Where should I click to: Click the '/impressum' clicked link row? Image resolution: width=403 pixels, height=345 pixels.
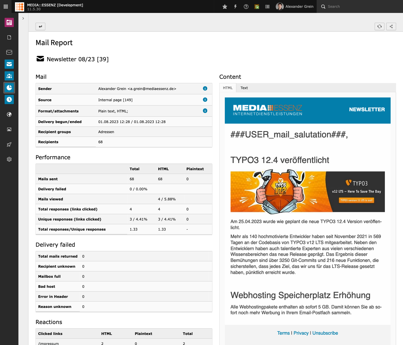click(x=124, y=342)
